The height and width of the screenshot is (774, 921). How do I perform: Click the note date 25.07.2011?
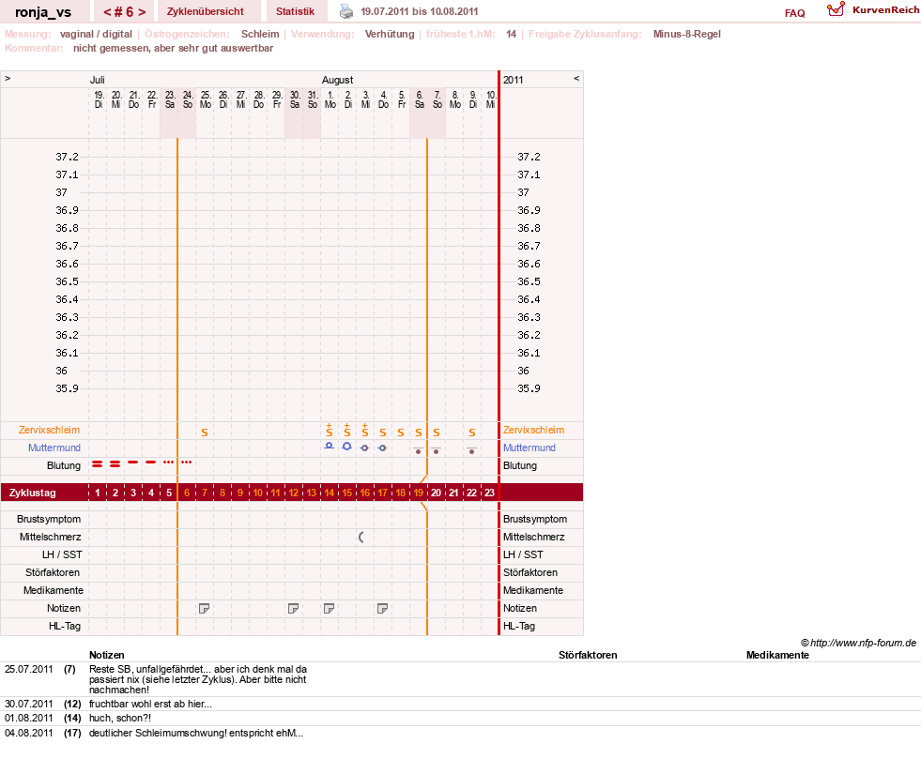click(x=29, y=669)
